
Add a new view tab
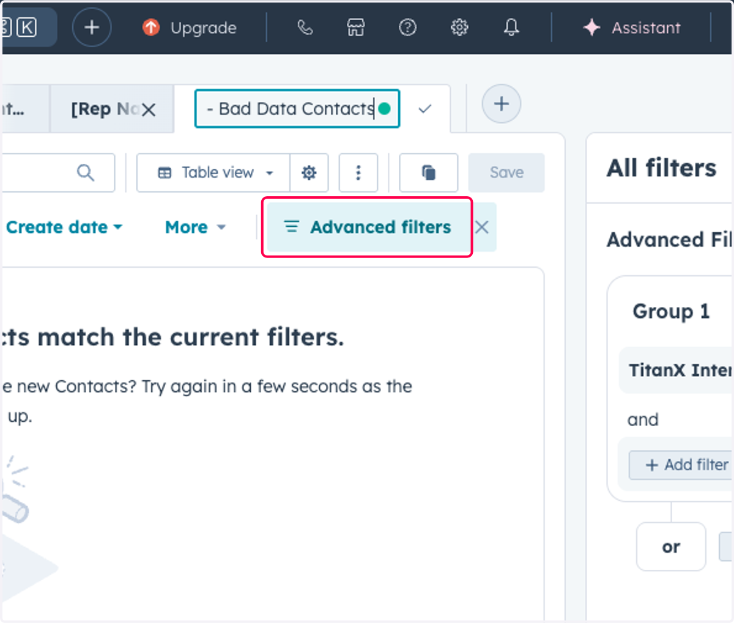(x=502, y=103)
